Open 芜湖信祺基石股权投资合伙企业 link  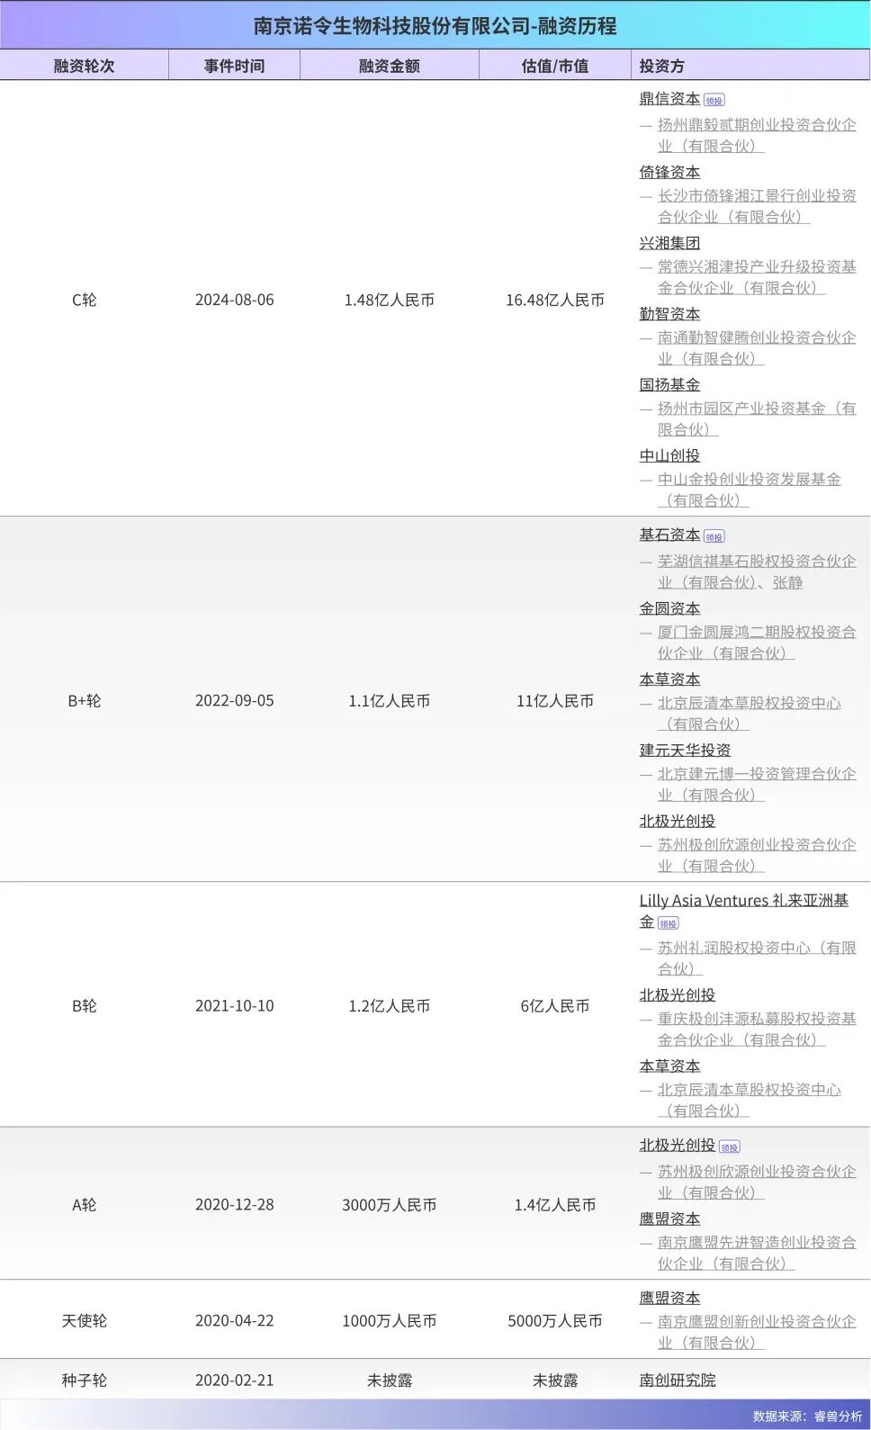pyautogui.click(x=757, y=571)
